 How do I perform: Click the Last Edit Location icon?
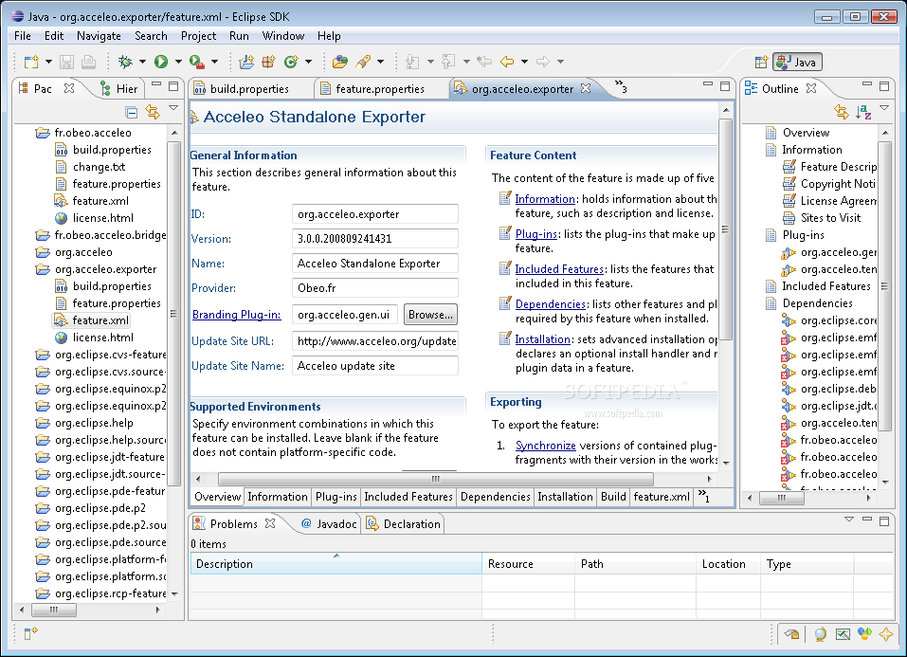(484, 62)
